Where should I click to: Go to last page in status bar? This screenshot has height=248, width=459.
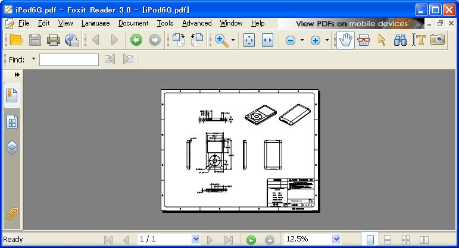(x=229, y=240)
